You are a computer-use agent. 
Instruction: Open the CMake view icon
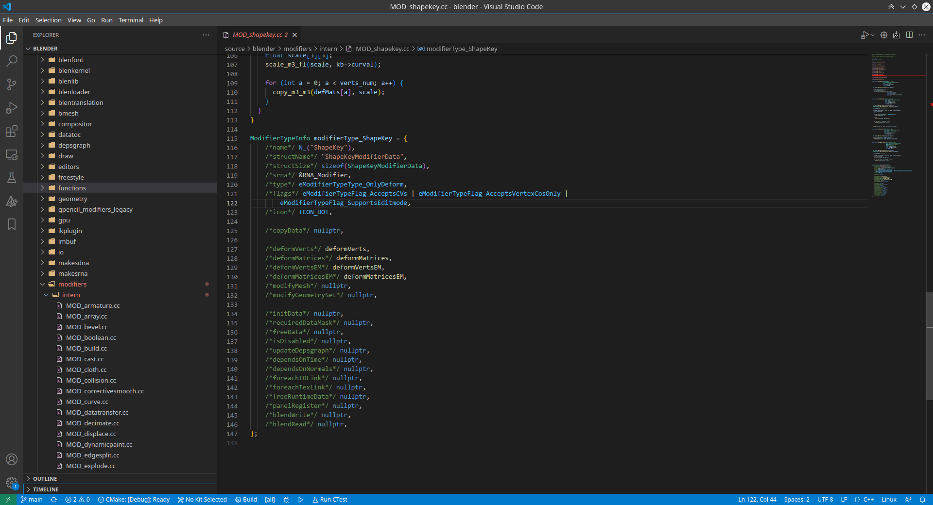(12, 201)
